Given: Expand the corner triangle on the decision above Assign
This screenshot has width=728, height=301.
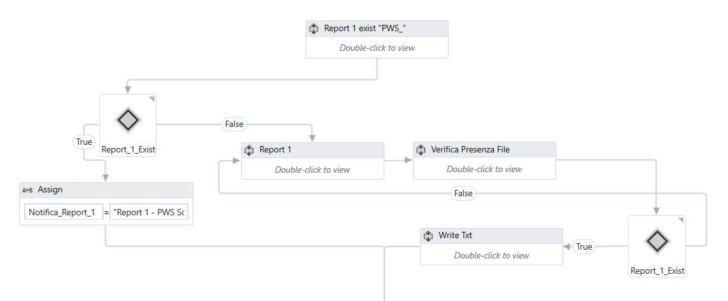Looking at the screenshot, I should 151,99.
